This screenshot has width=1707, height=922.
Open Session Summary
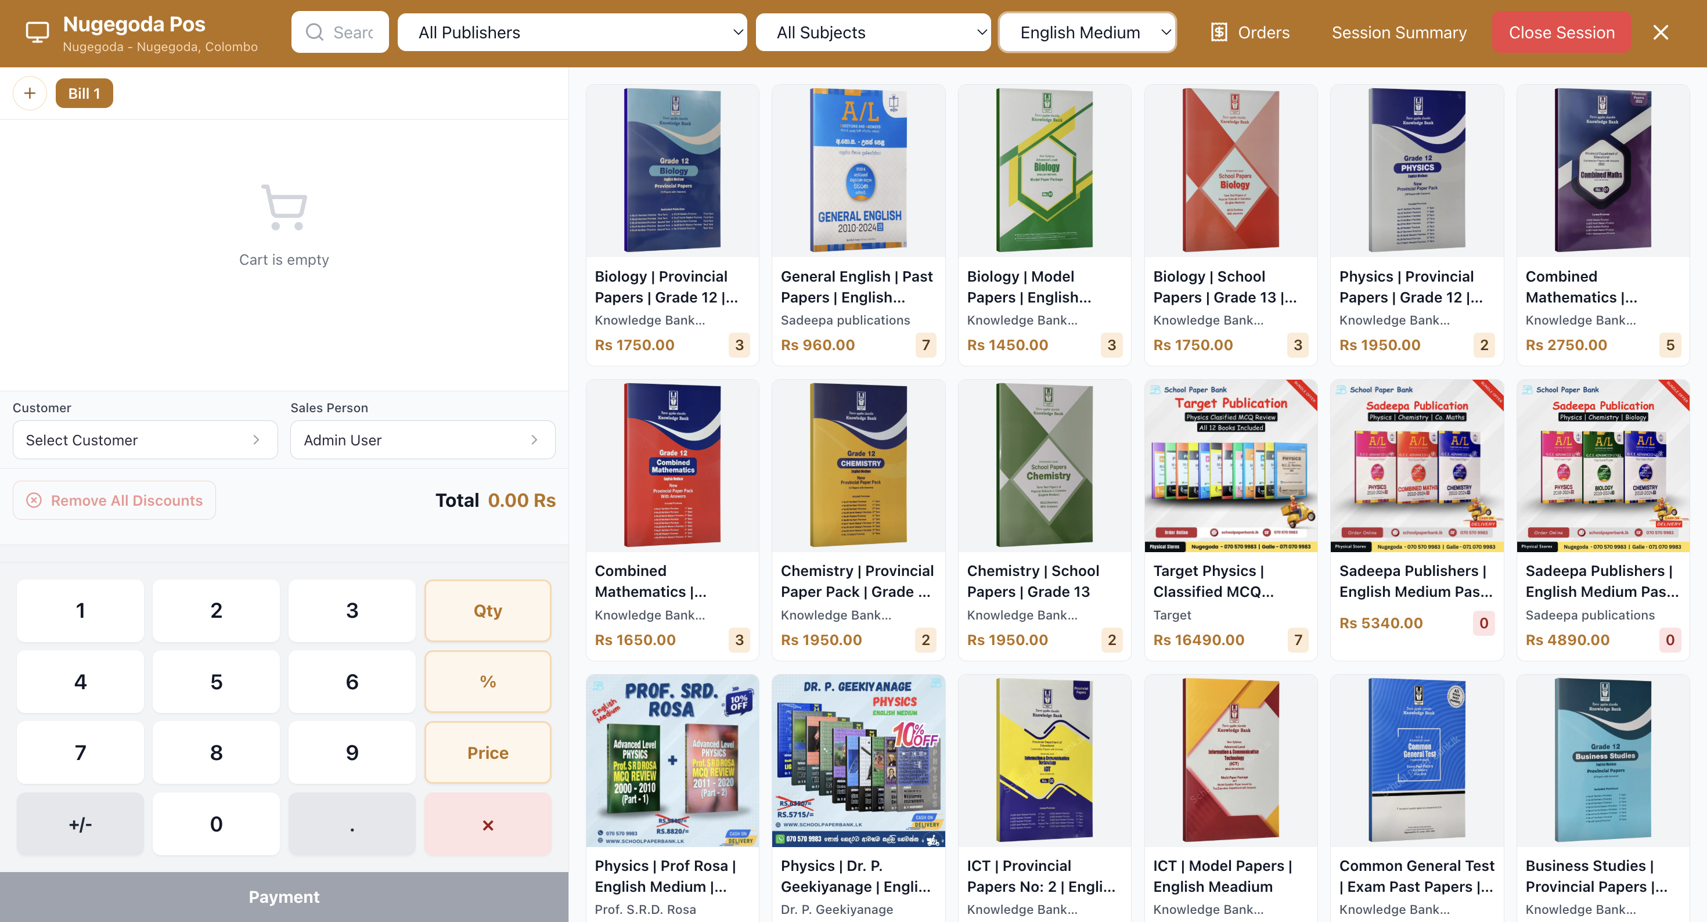pos(1399,33)
